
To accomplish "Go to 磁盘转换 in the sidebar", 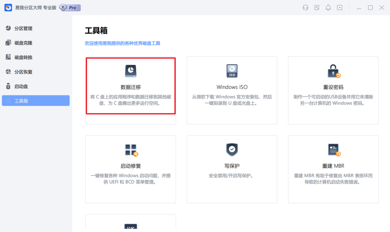I will click(x=35, y=57).
